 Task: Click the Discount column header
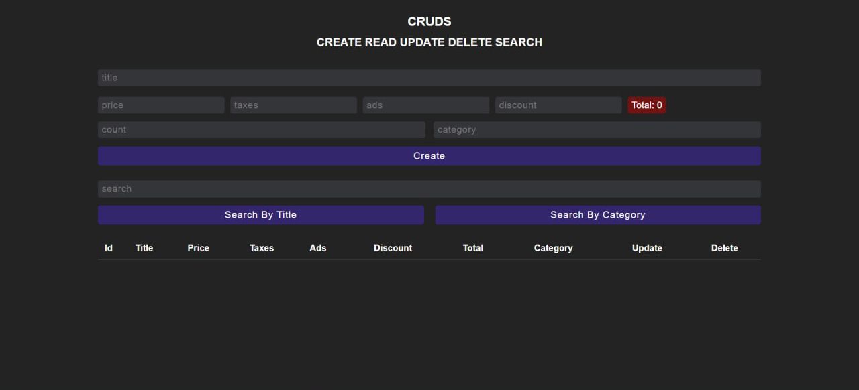[393, 248]
